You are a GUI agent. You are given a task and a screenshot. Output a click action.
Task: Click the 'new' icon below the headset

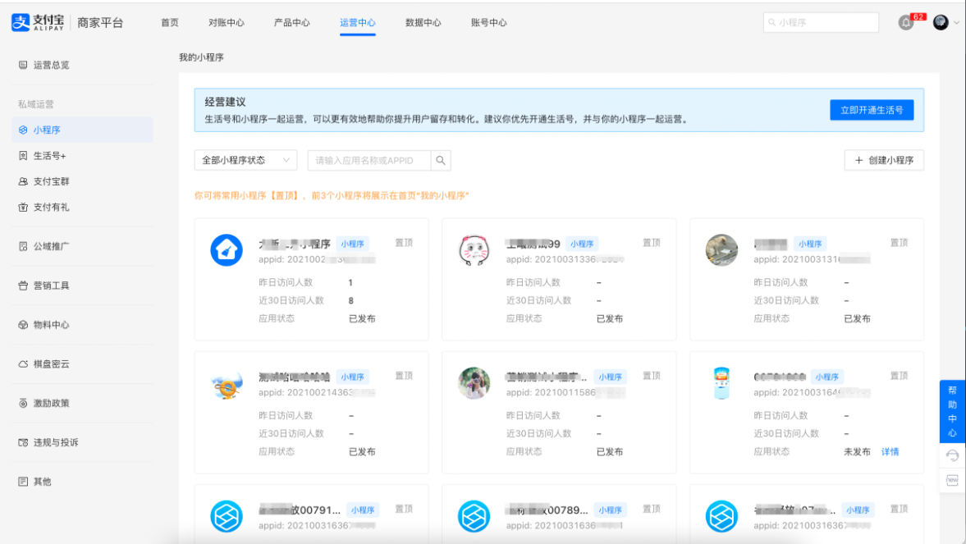pyautogui.click(x=952, y=480)
